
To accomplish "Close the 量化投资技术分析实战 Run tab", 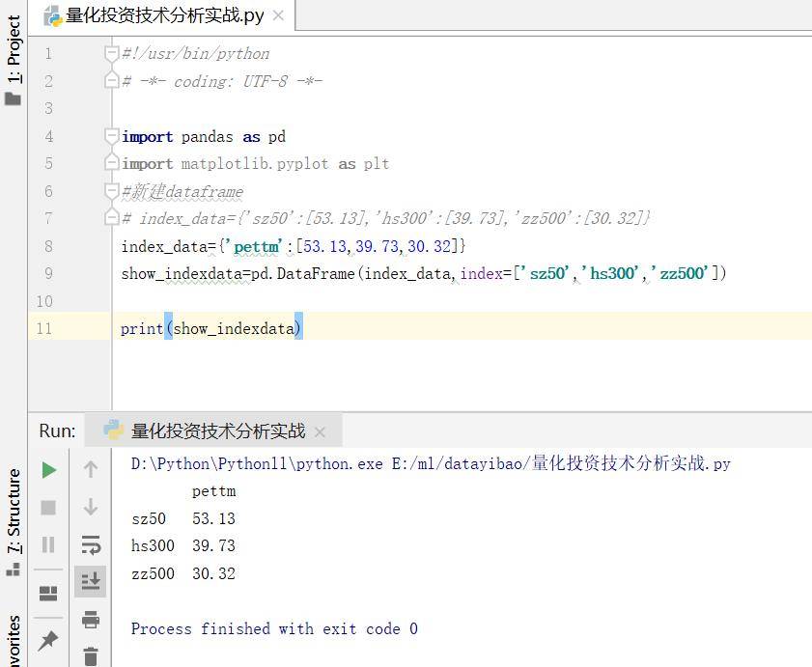I will coord(320,431).
